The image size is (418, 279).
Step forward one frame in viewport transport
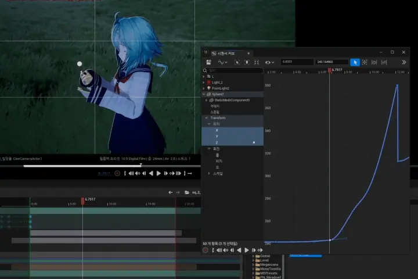click(165, 173)
